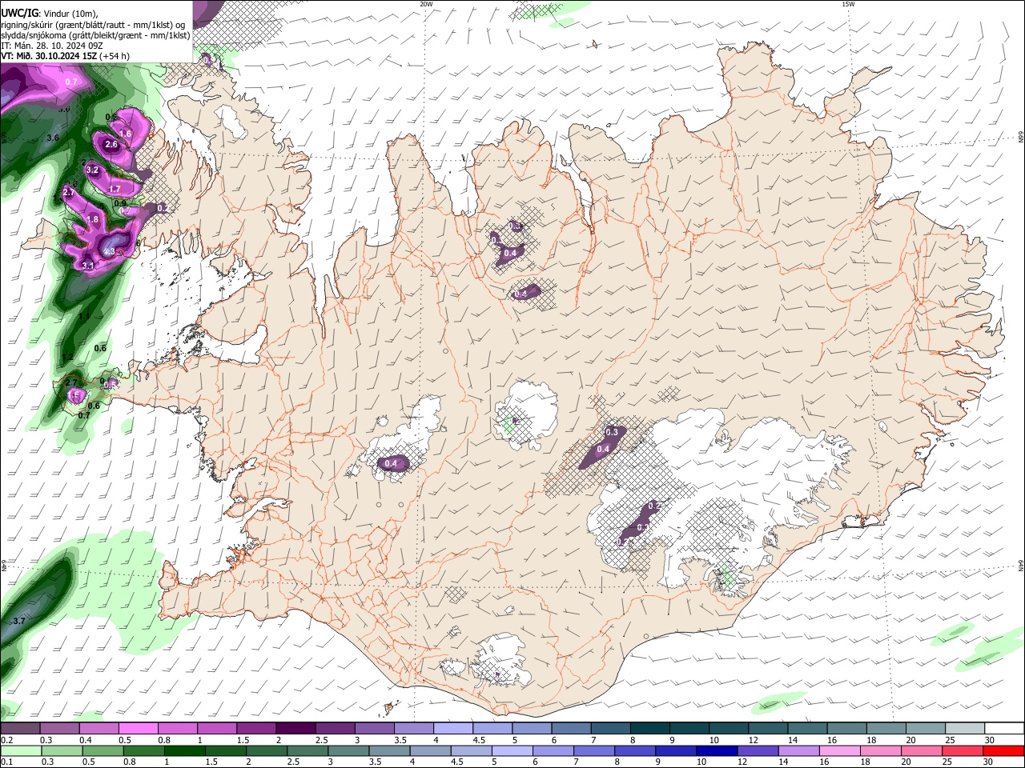Click the 3.7 rain value near bottom-left coast
Image resolution: width=1025 pixels, height=768 pixels.
coord(20,621)
